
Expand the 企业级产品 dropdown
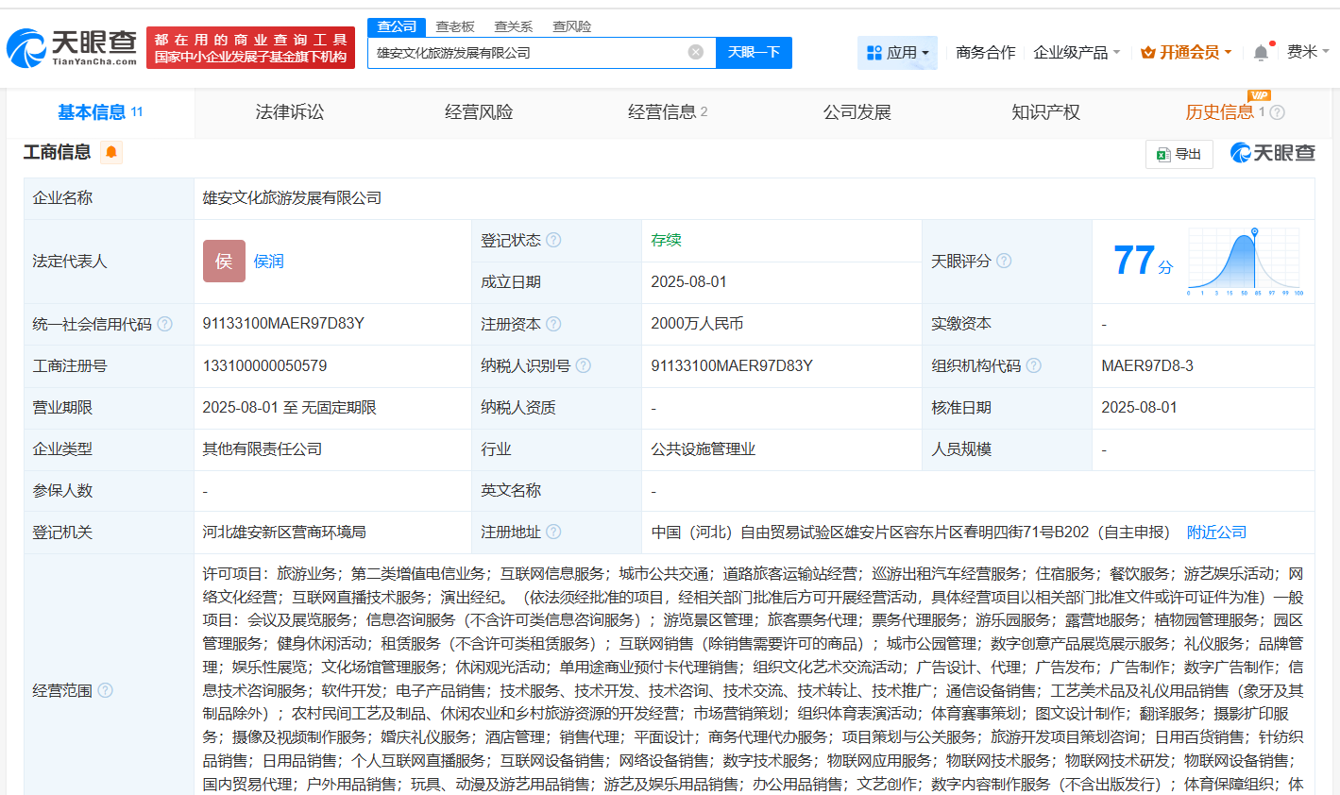click(x=1077, y=53)
